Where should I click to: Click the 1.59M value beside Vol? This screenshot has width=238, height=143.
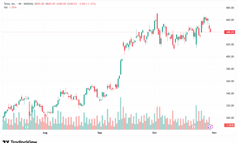13,7
